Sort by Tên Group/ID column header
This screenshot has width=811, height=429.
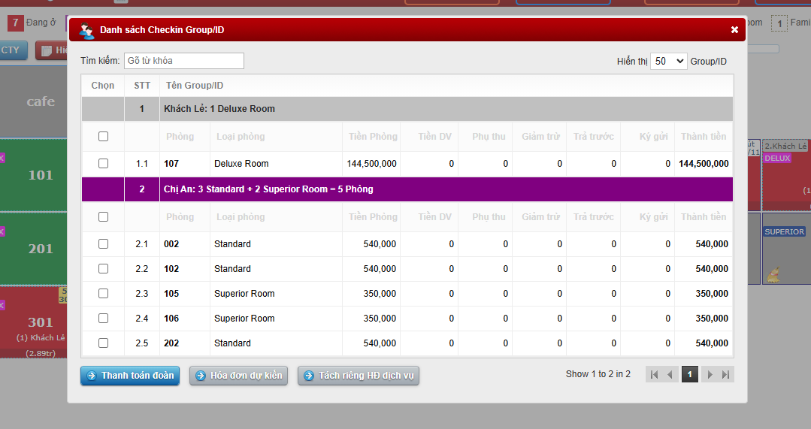pos(195,86)
